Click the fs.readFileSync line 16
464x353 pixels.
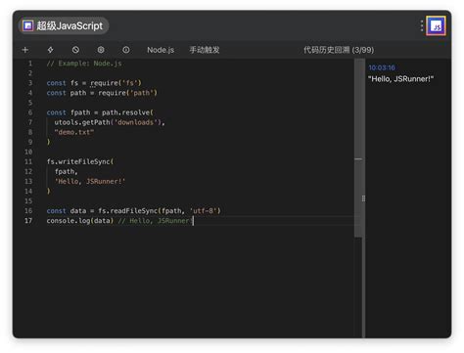click(133, 211)
